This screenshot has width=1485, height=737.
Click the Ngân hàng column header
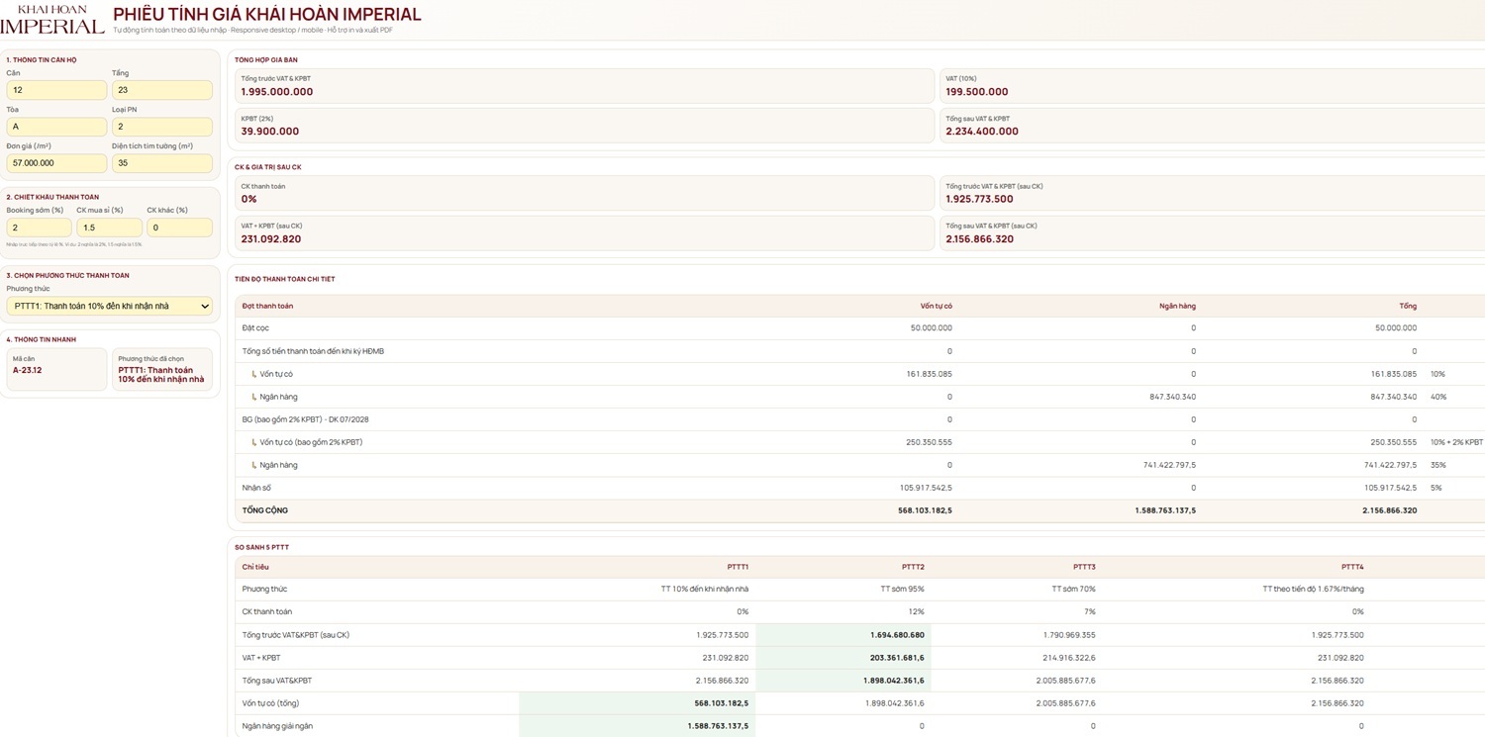1177,307
